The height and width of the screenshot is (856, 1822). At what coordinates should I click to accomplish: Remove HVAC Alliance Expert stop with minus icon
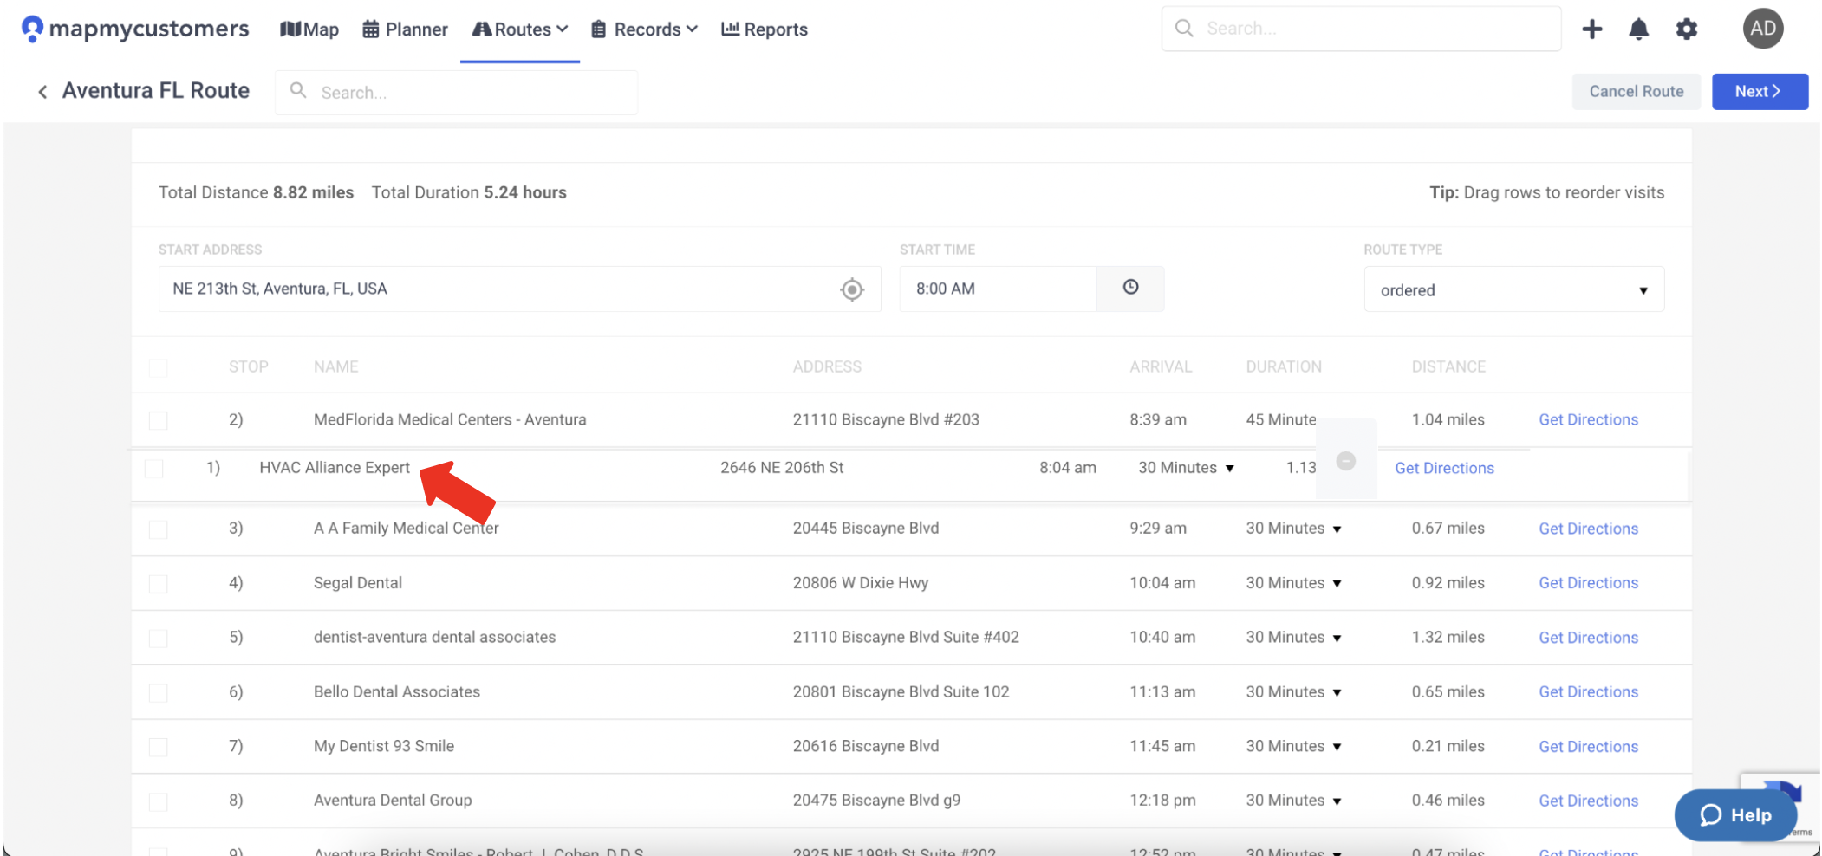tap(1345, 461)
